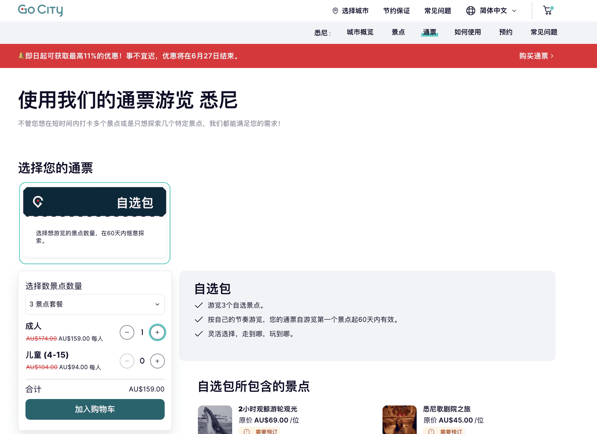Expand the 3 景点套餐 dropdown
Screen dimensions: 597x434
(95, 304)
